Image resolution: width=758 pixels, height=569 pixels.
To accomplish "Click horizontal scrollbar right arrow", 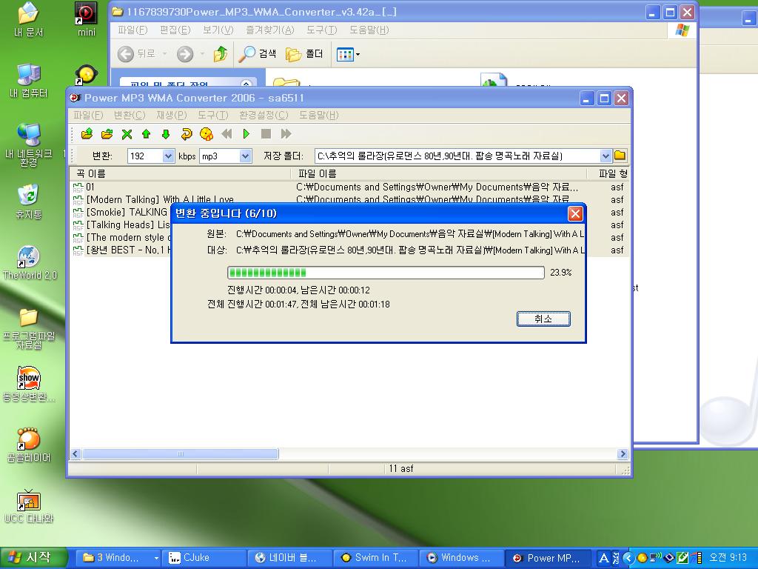I will (622, 454).
